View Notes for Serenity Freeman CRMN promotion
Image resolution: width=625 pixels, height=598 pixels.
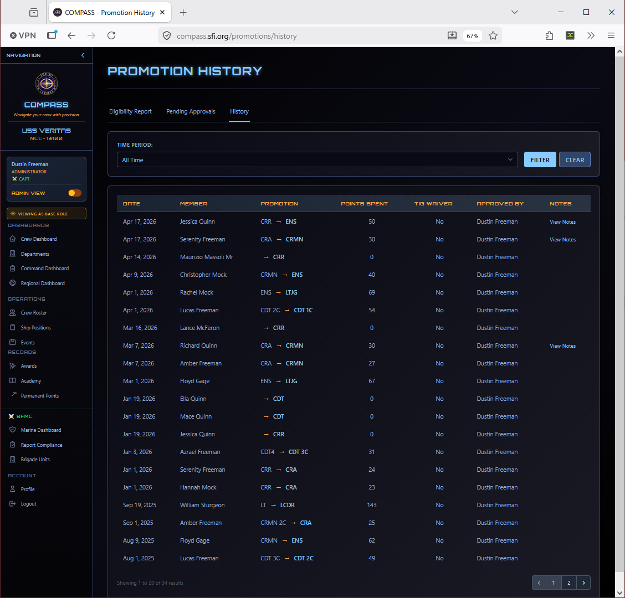[x=562, y=239]
